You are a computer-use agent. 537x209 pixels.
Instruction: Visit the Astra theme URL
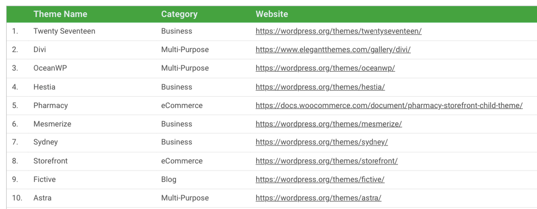pyautogui.click(x=318, y=198)
